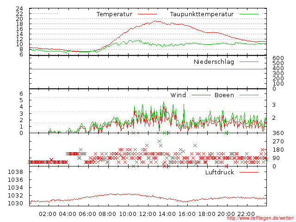Click the 06:00 time axis label
The height and width of the screenshot is (222, 296).
pos(87,214)
